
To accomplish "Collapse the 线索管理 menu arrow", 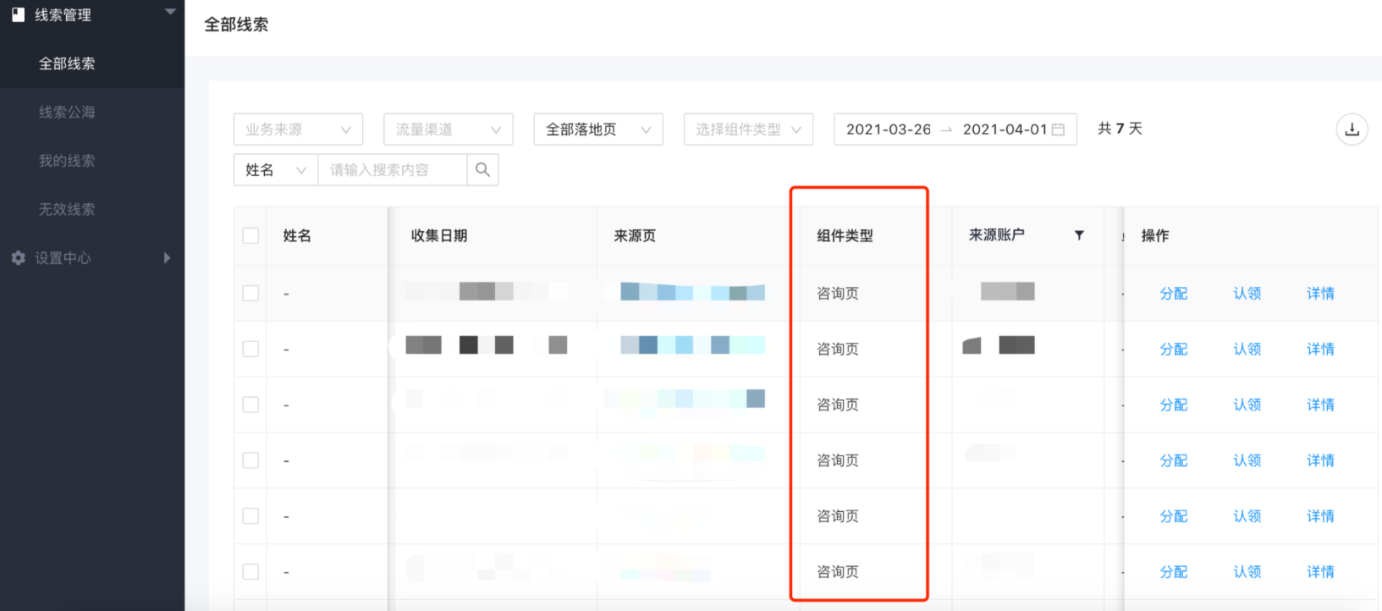I will 170,12.
